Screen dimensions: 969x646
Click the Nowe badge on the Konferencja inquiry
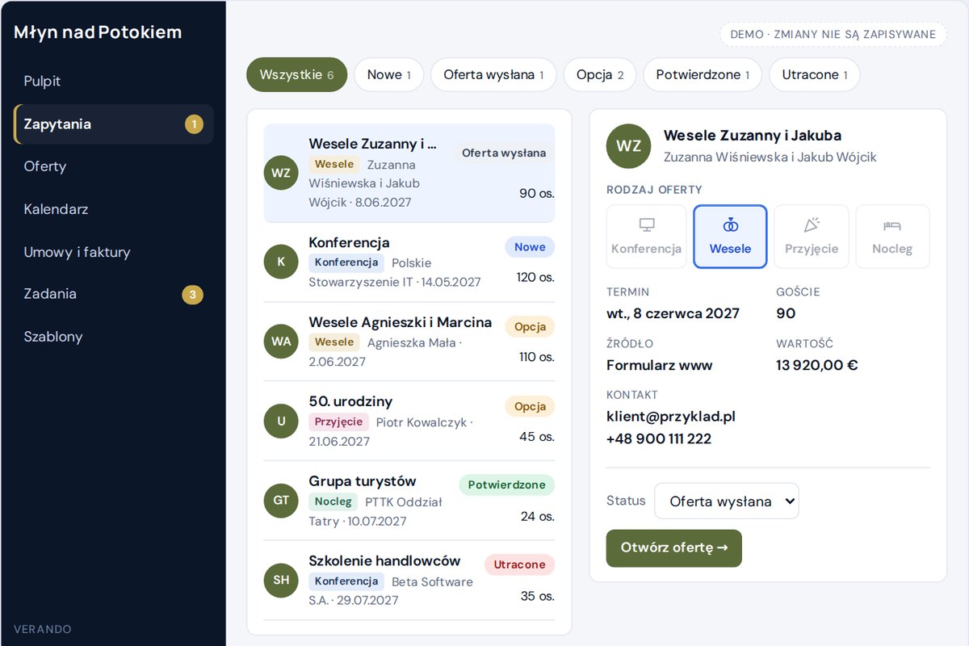pos(530,247)
